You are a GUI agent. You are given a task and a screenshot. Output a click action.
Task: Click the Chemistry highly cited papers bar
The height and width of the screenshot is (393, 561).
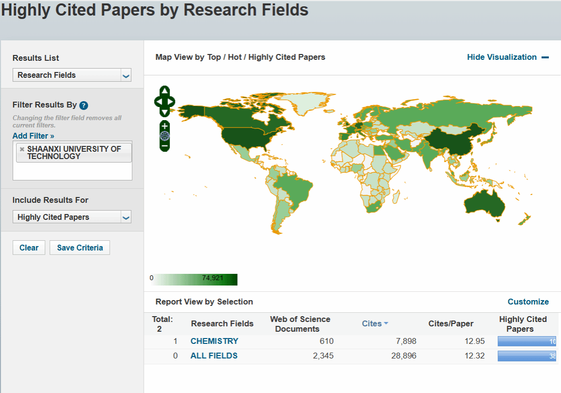click(x=526, y=341)
